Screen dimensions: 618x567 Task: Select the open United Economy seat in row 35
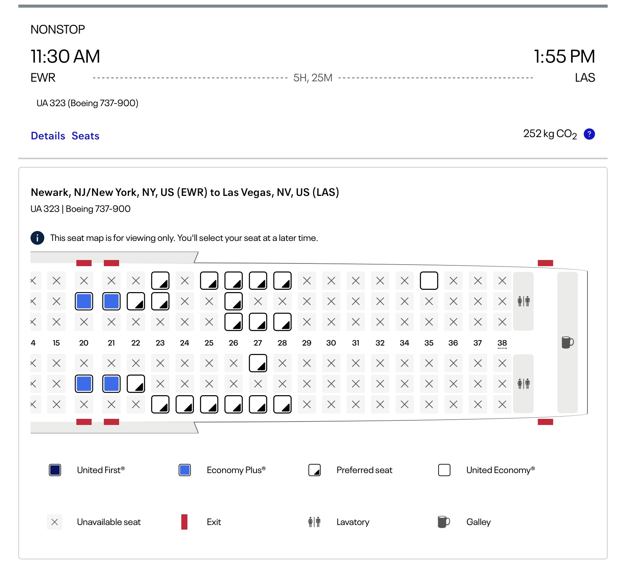coord(429,281)
